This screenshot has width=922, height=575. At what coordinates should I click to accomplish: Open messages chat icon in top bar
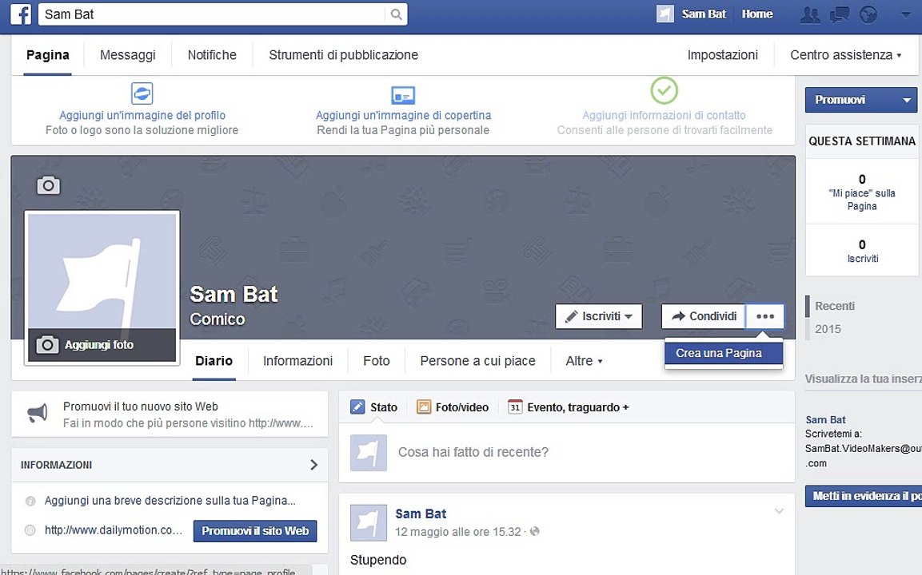tap(839, 14)
